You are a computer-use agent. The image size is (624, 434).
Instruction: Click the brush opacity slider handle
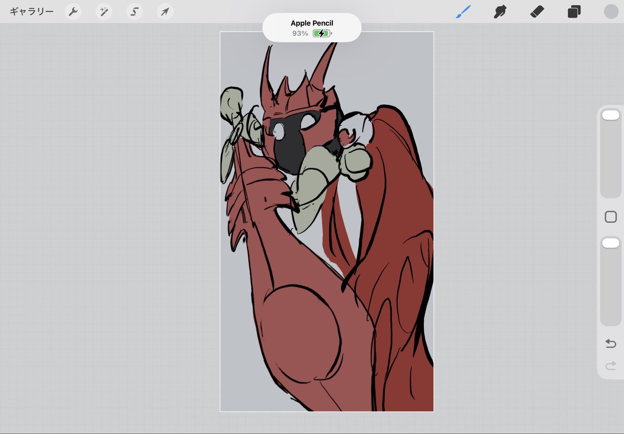point(610,243)
